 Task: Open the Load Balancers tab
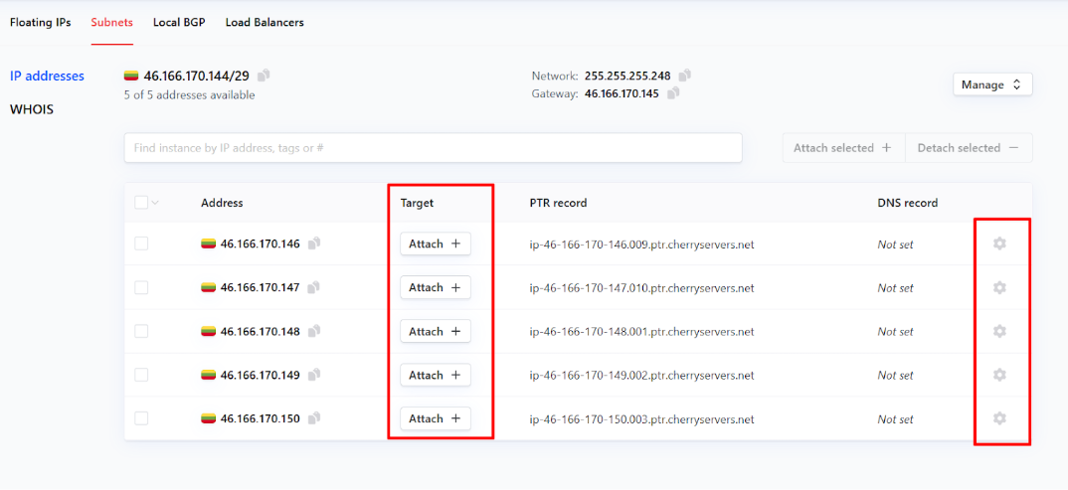click(265, 22)
